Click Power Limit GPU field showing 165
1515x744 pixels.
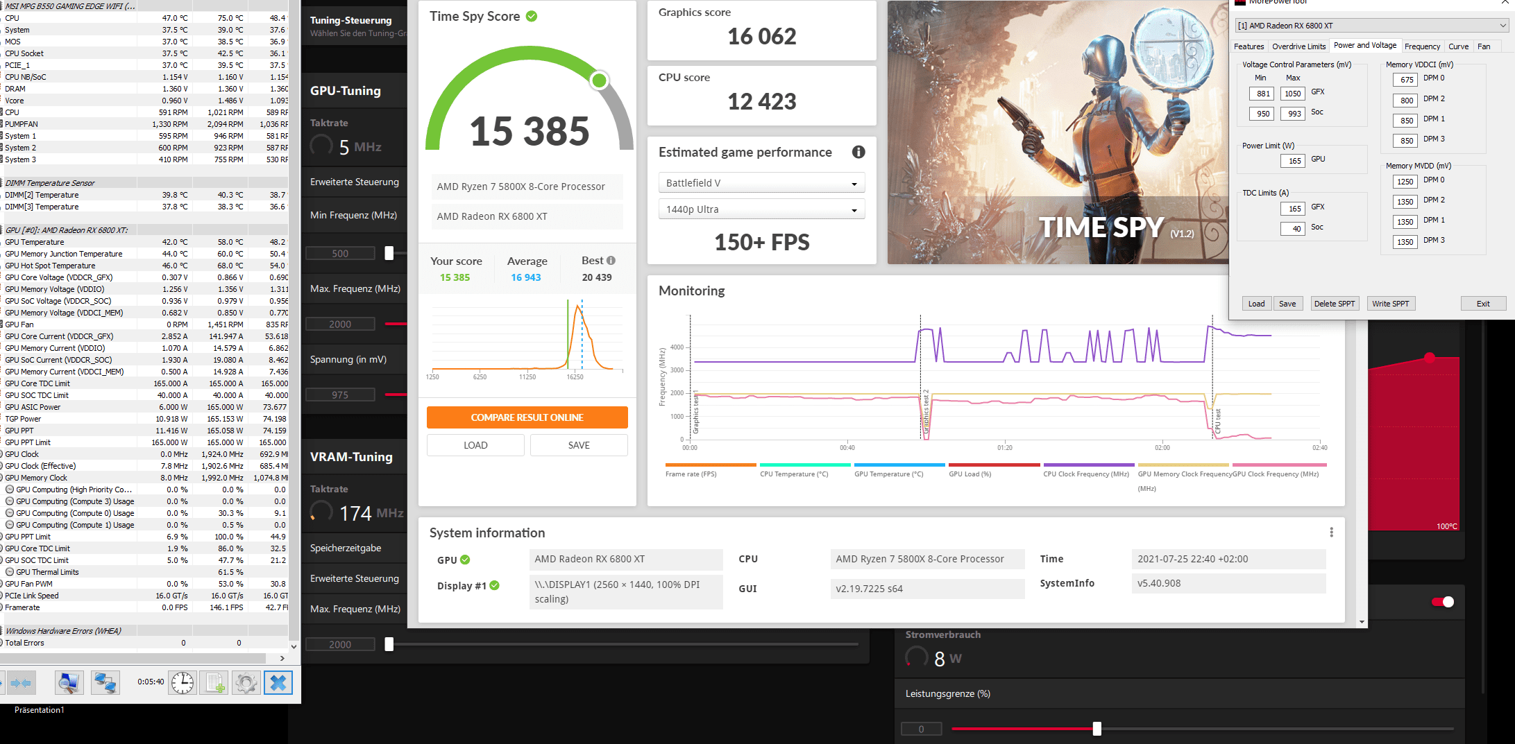click(1292, 161)
